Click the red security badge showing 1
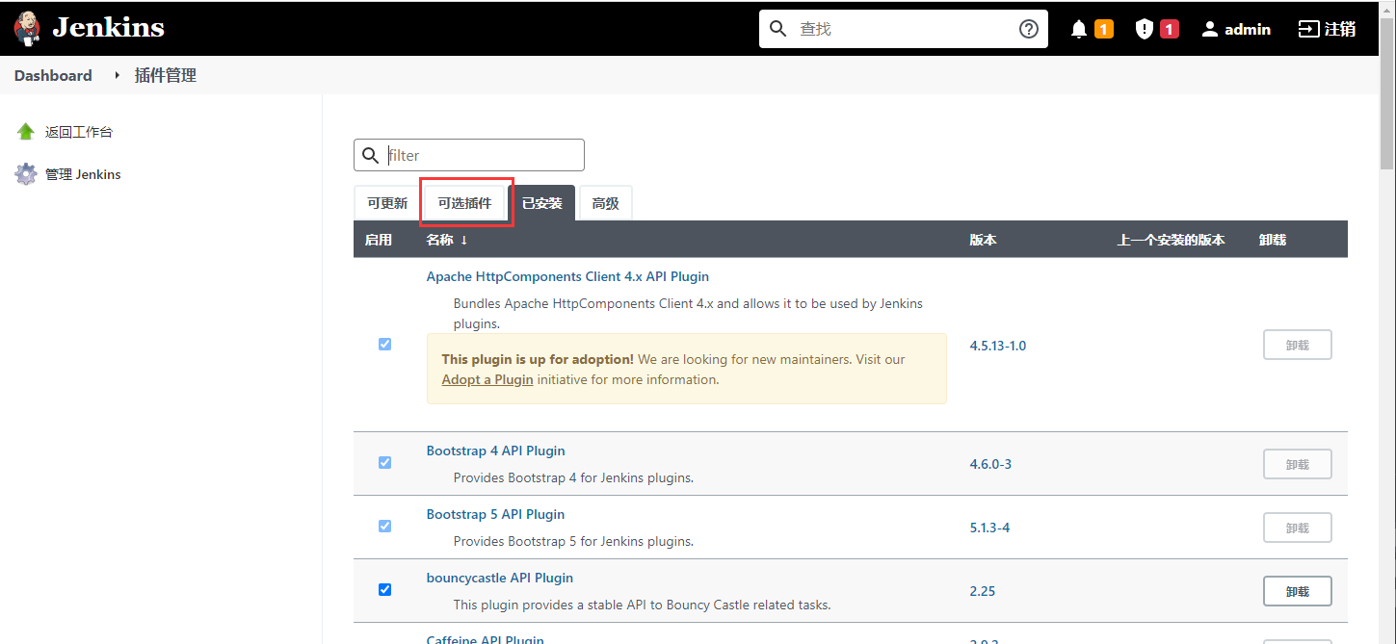The width and height of the screenshot is (1396, 644). [x=1170, y=30]
